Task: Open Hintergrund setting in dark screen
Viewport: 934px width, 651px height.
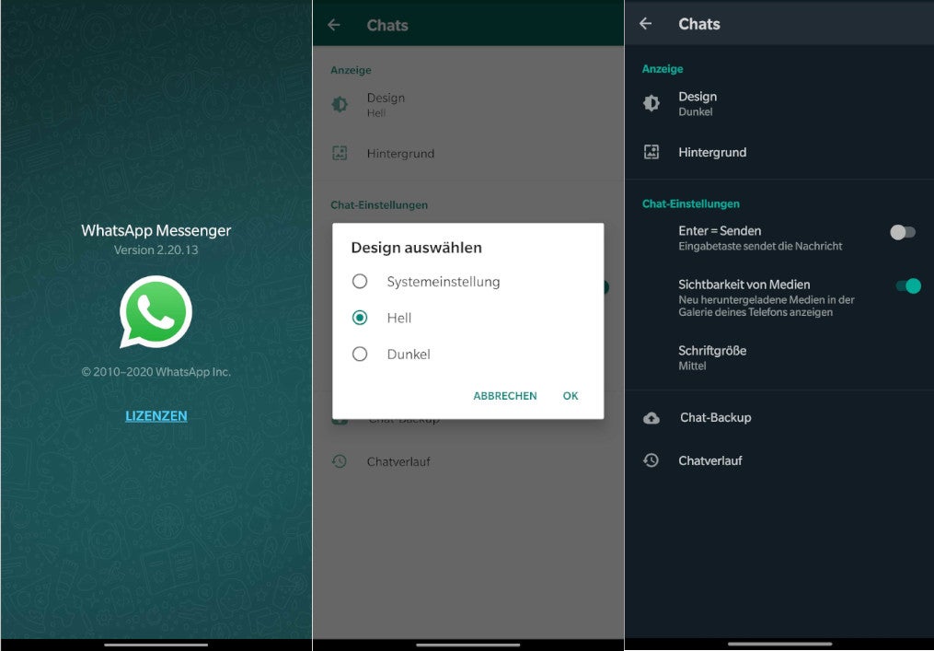Action: [779, 152]
